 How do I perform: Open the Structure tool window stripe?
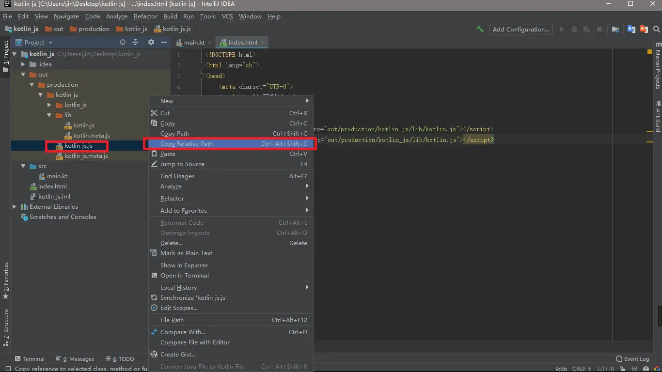pos(6,327)
